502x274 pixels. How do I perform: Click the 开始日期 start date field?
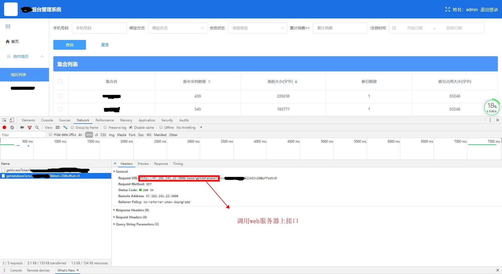[415, 28]
